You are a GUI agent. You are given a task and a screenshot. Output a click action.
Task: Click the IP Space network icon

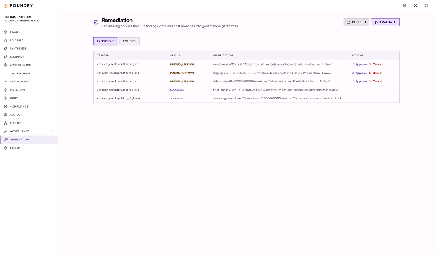(5, 123)
